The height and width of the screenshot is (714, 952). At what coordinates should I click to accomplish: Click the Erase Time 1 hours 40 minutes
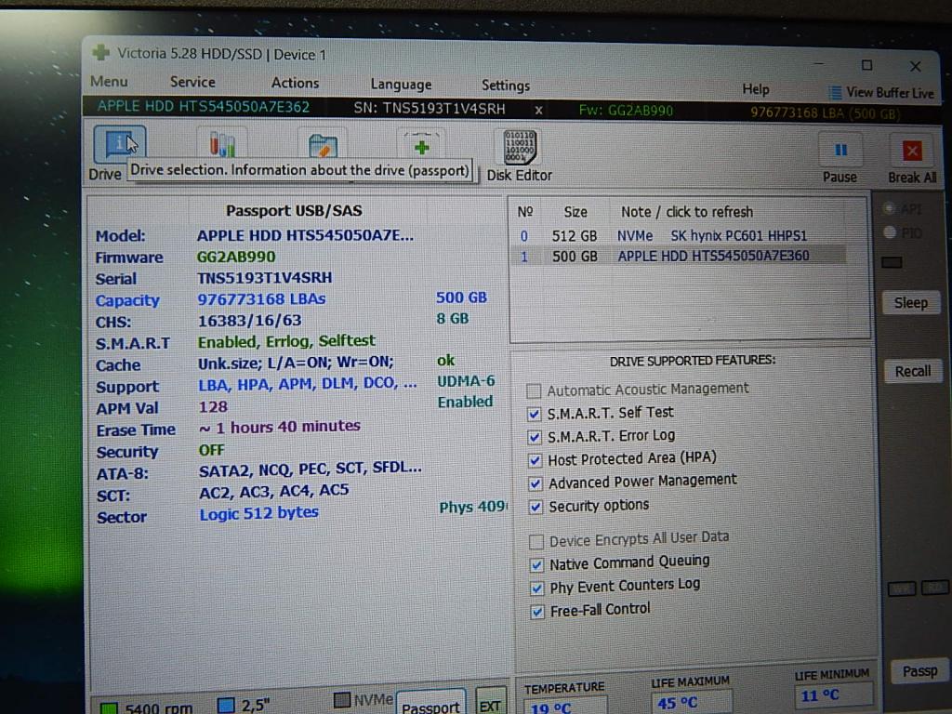(280, 427)
